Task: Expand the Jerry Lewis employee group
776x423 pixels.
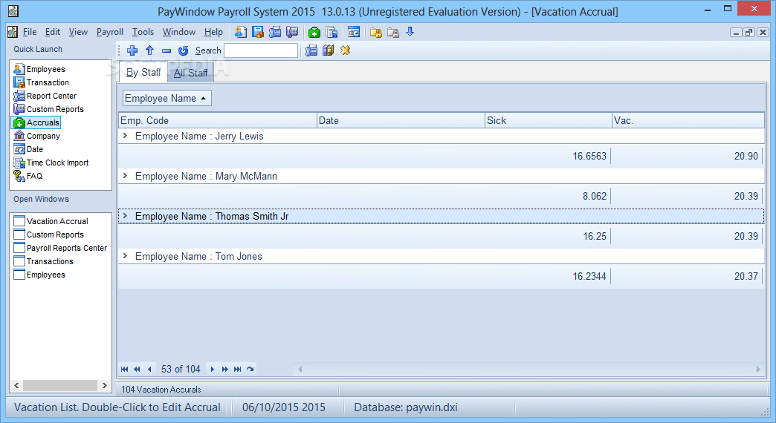Action: pos(125,135)
